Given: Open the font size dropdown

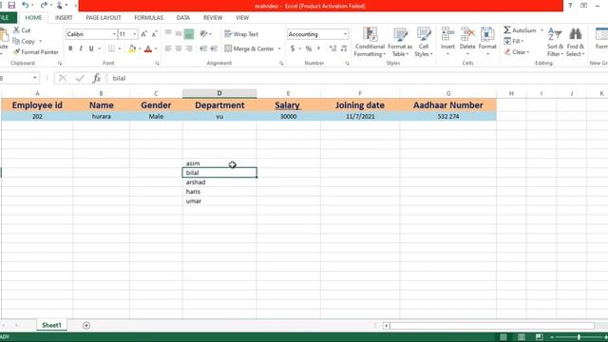Looking at the screenshot, I should point(135,34).
